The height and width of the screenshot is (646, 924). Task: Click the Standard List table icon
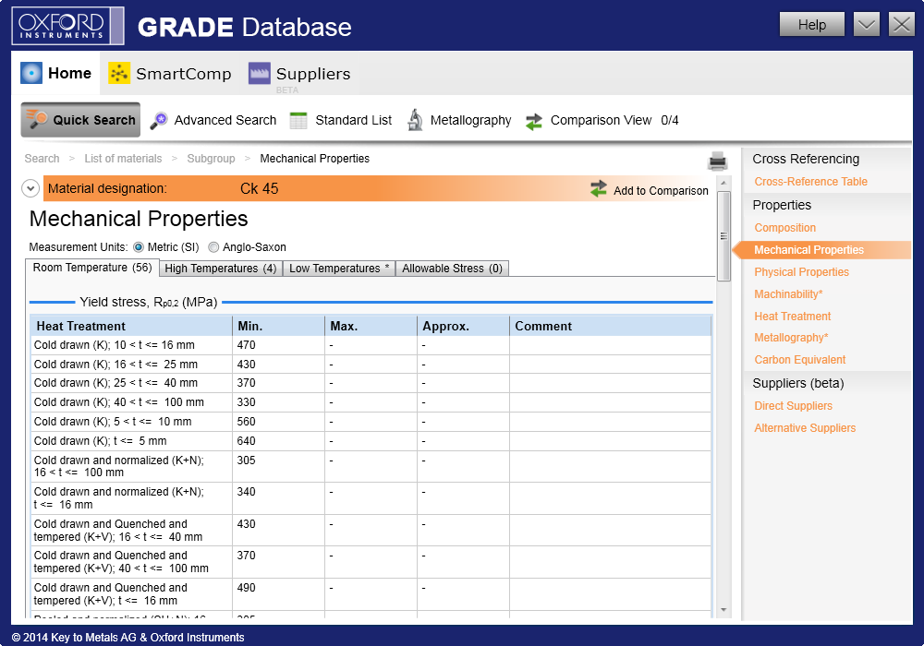tap(298, 120)
